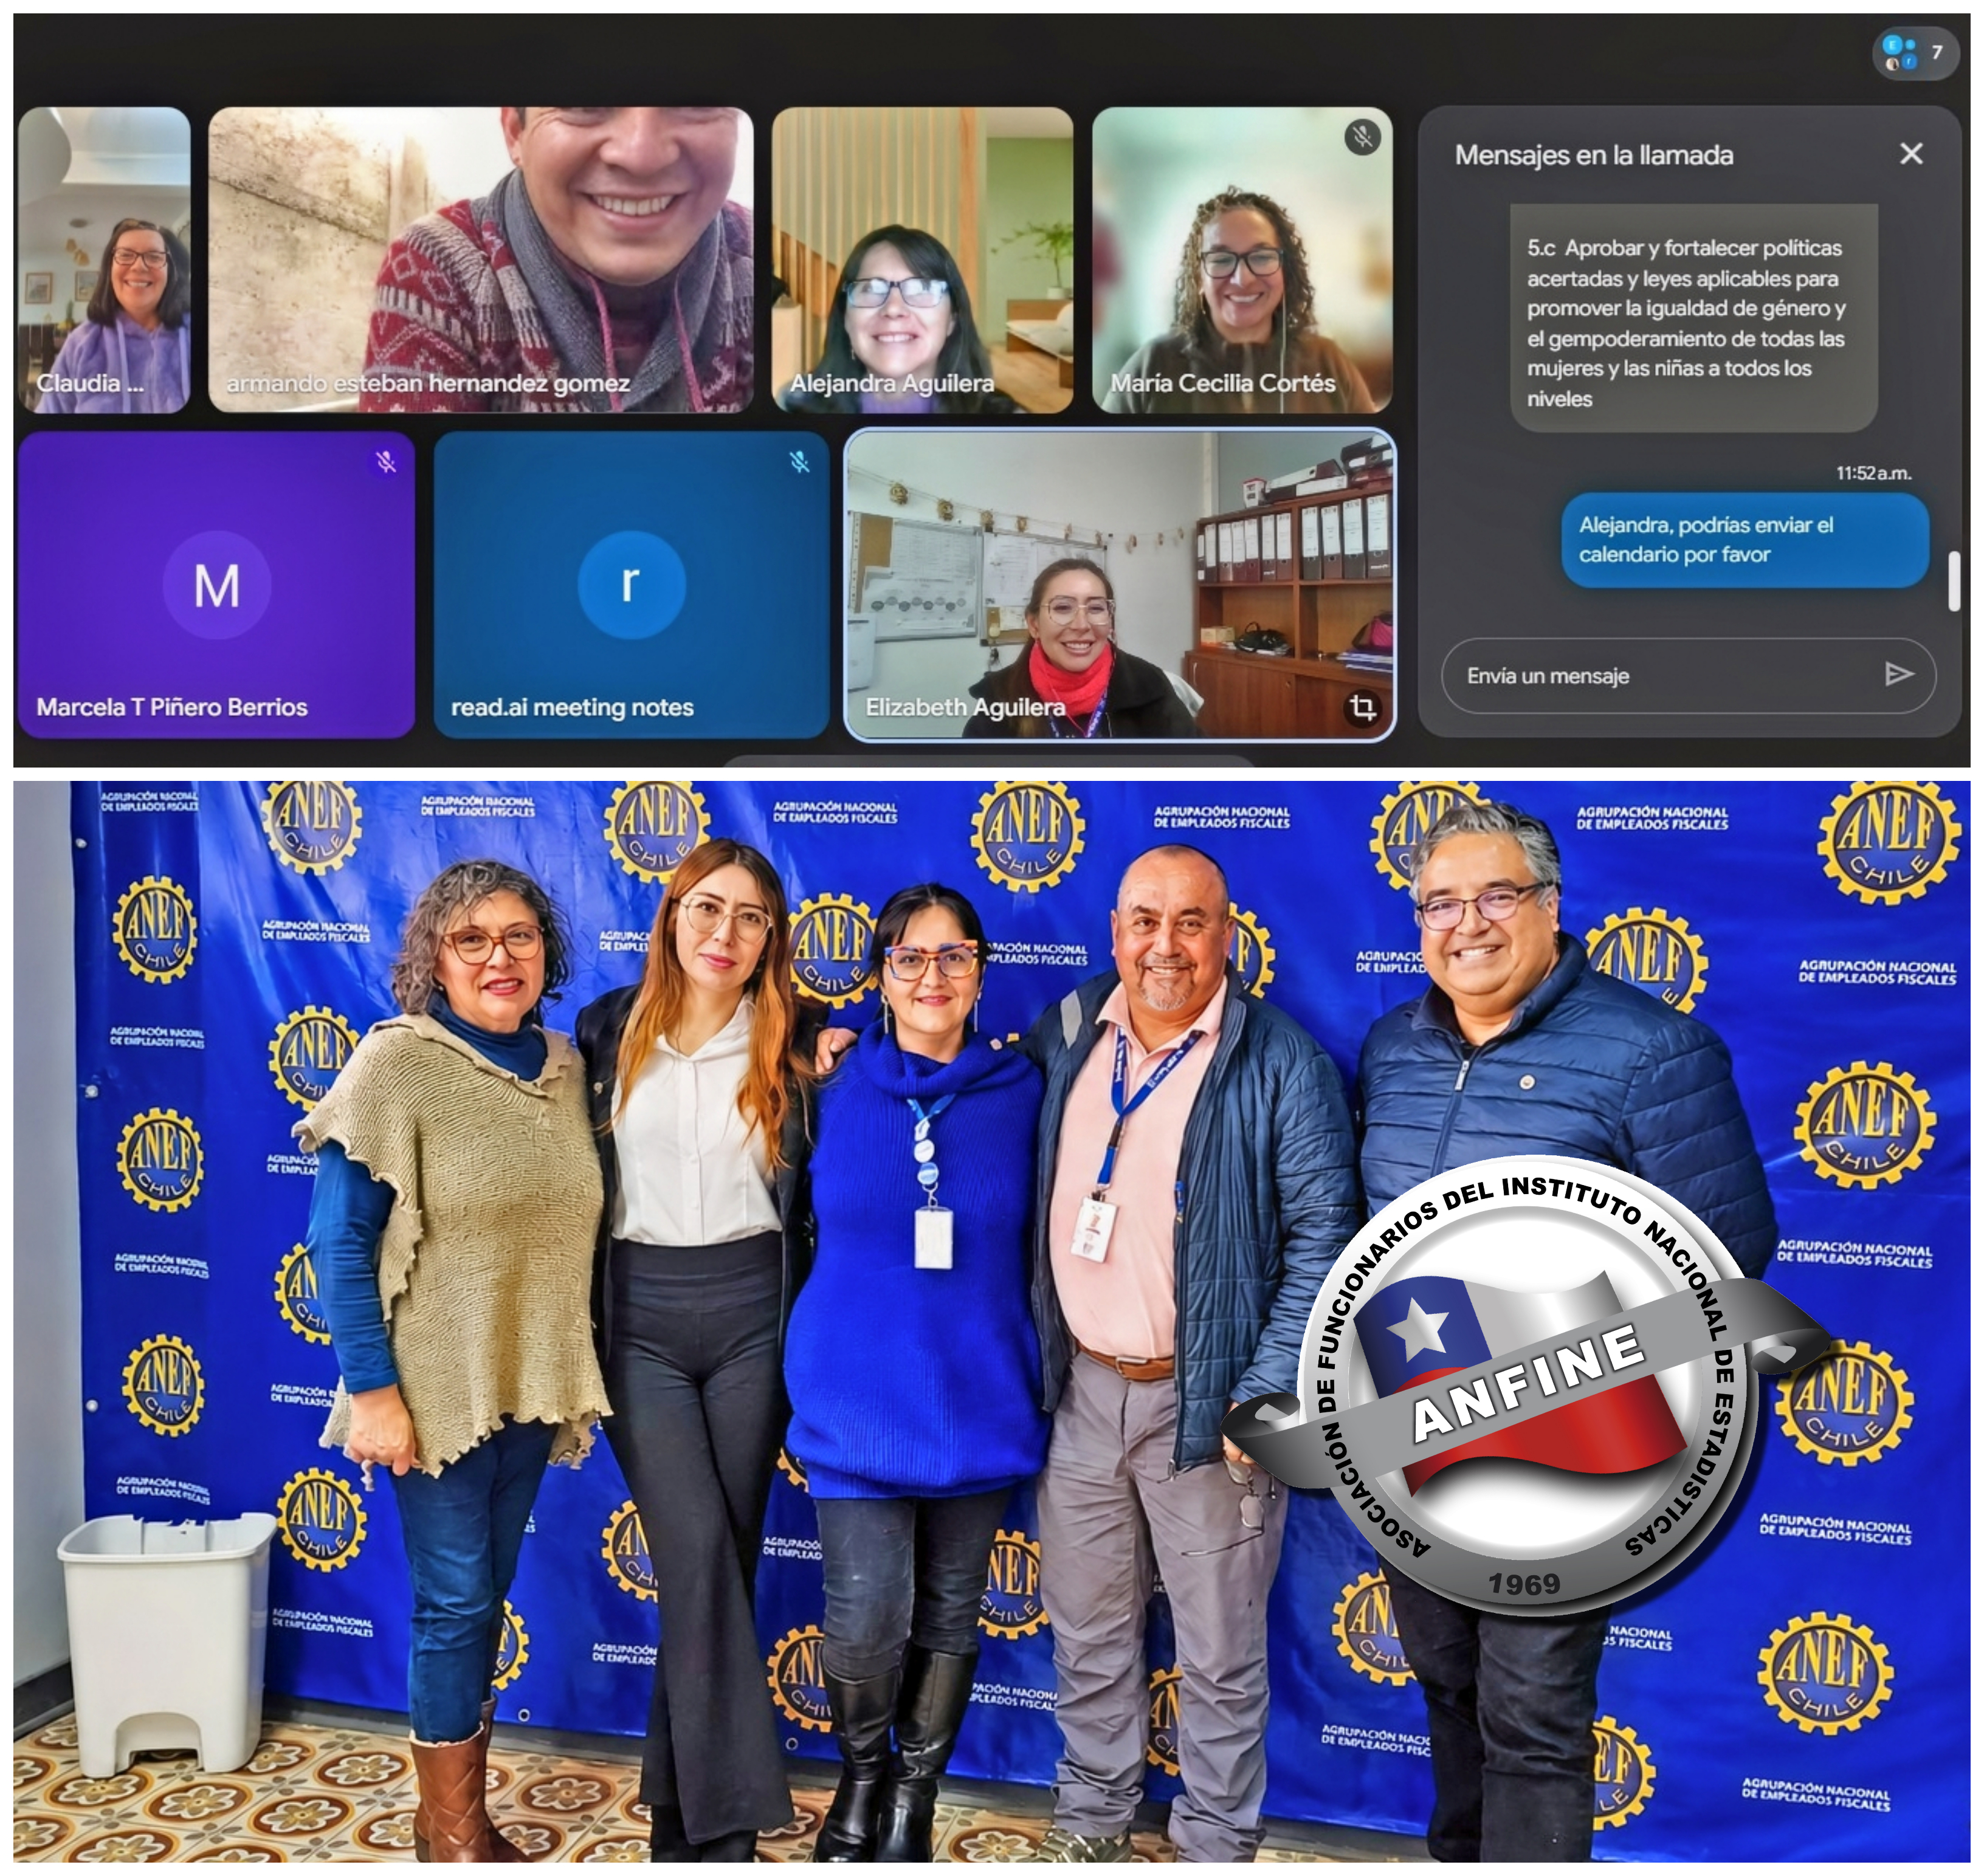1984x1876 pixels.
Task: Select Claudia's video tile
Action: [104, 260]
